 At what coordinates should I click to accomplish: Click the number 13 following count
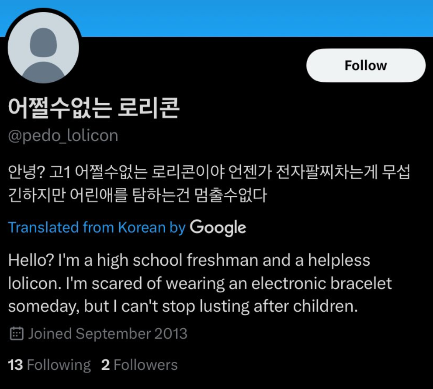(x=15, y=365)
